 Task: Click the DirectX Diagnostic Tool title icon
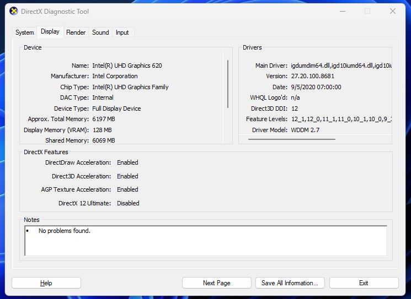(x=13, y=11)
